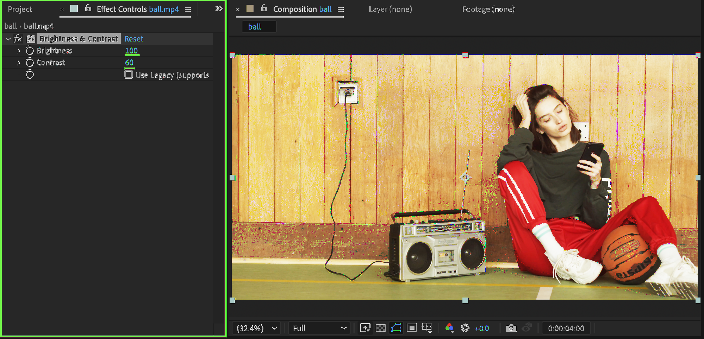Click Show Channel color management icon
The height and width of the screenshot is (339, 704).
pos(449,328)
